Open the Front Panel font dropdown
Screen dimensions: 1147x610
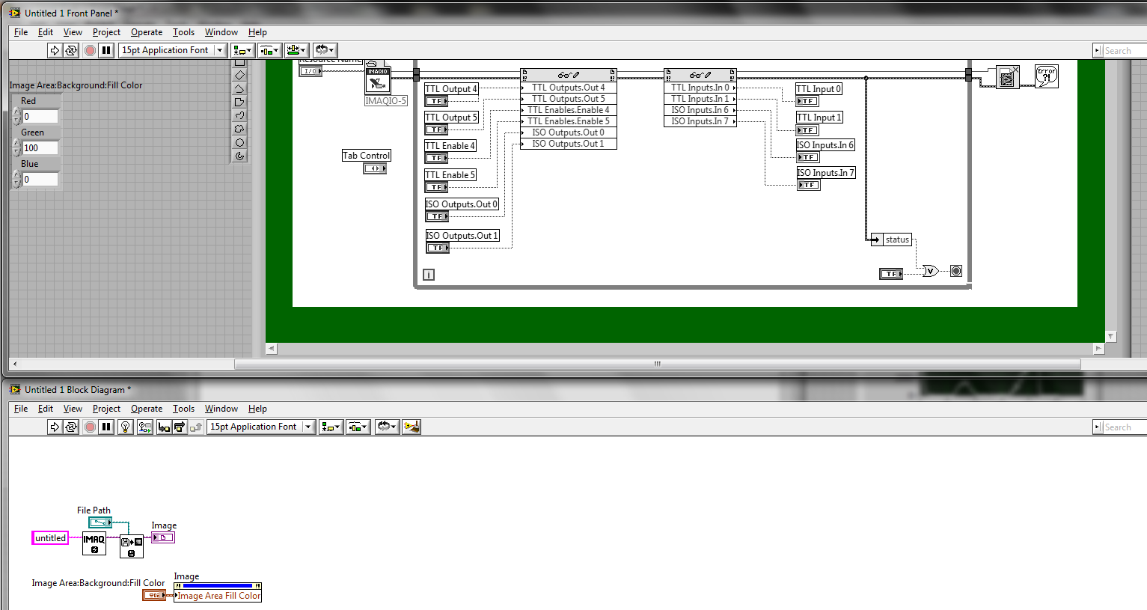(x=173, y=50)
